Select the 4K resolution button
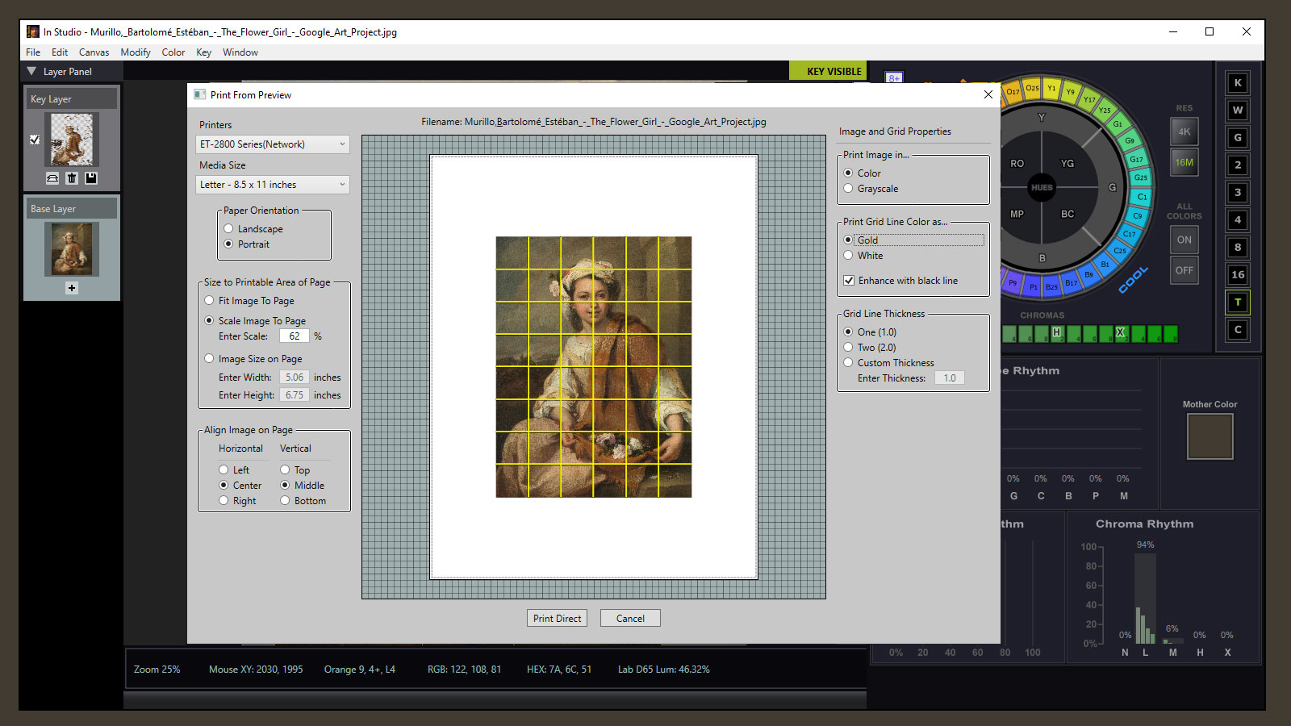Screen dimensions: 1291x726 pyautogui.click(x=1184, y=131)
